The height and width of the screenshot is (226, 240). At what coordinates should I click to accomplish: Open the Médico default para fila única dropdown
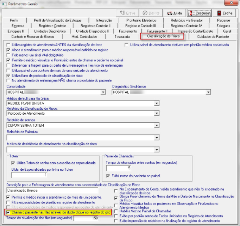(157, 103)
